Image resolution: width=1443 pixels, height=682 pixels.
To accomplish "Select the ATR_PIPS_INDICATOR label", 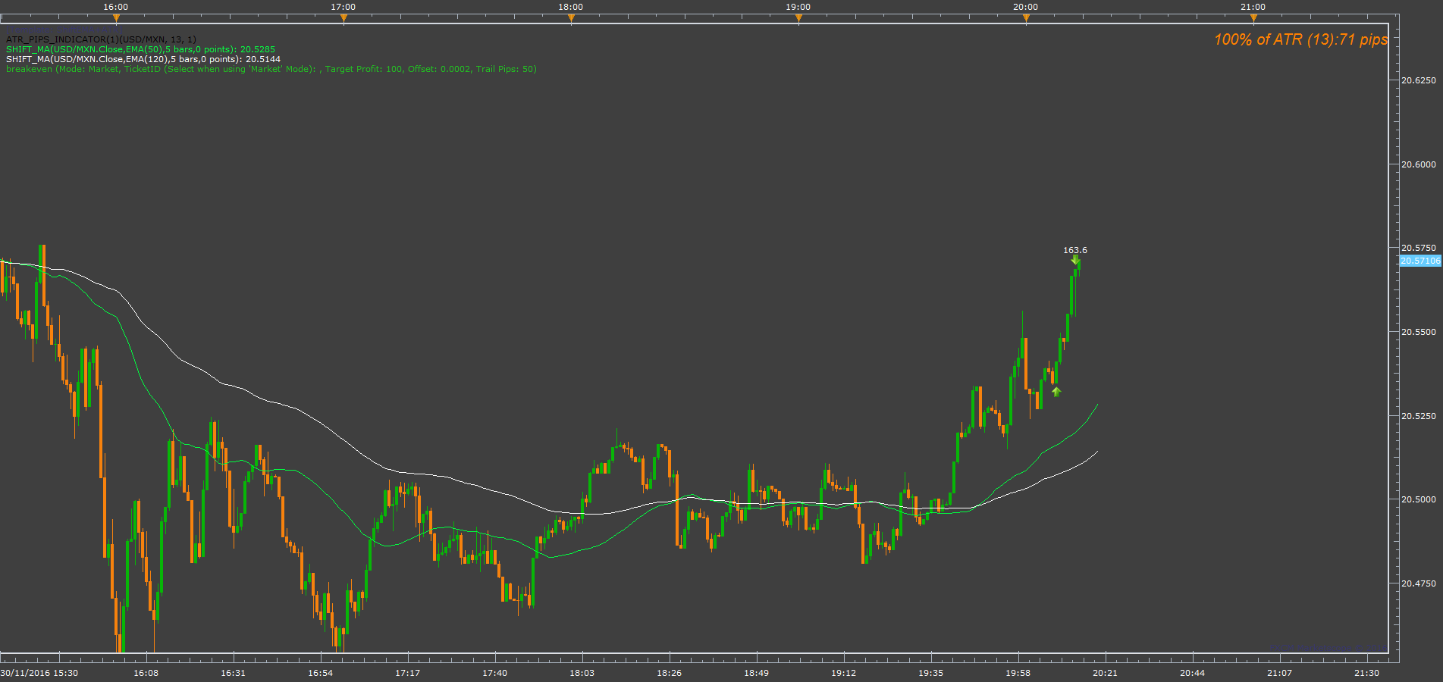I will [101, 39].
